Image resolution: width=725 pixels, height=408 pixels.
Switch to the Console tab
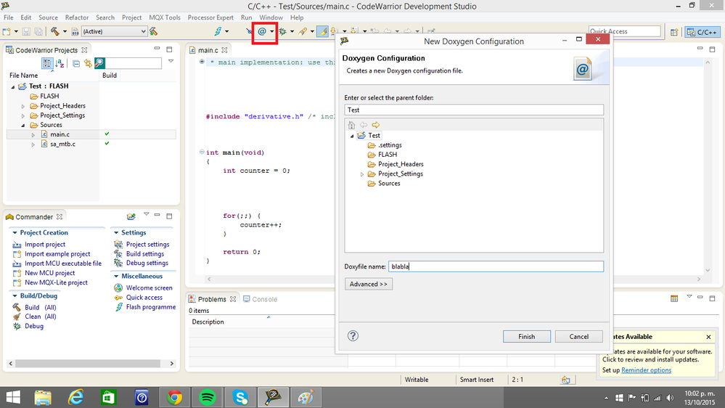tap(261, 299)
